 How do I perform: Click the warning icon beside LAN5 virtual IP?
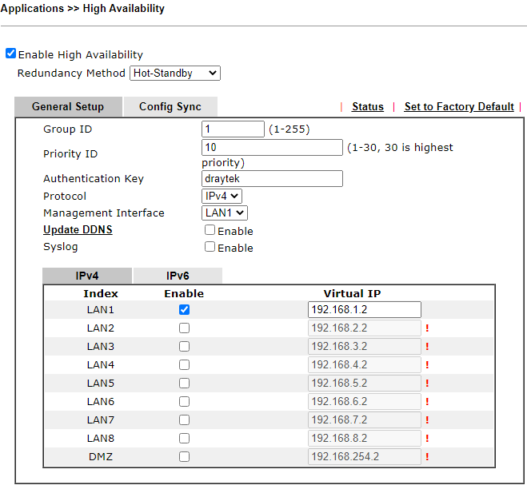click(427, 384)
